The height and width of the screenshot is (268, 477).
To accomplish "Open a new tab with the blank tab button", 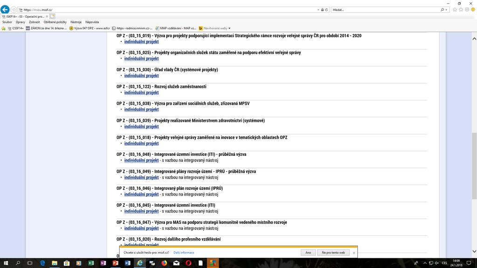I will [x=53, y=16].
